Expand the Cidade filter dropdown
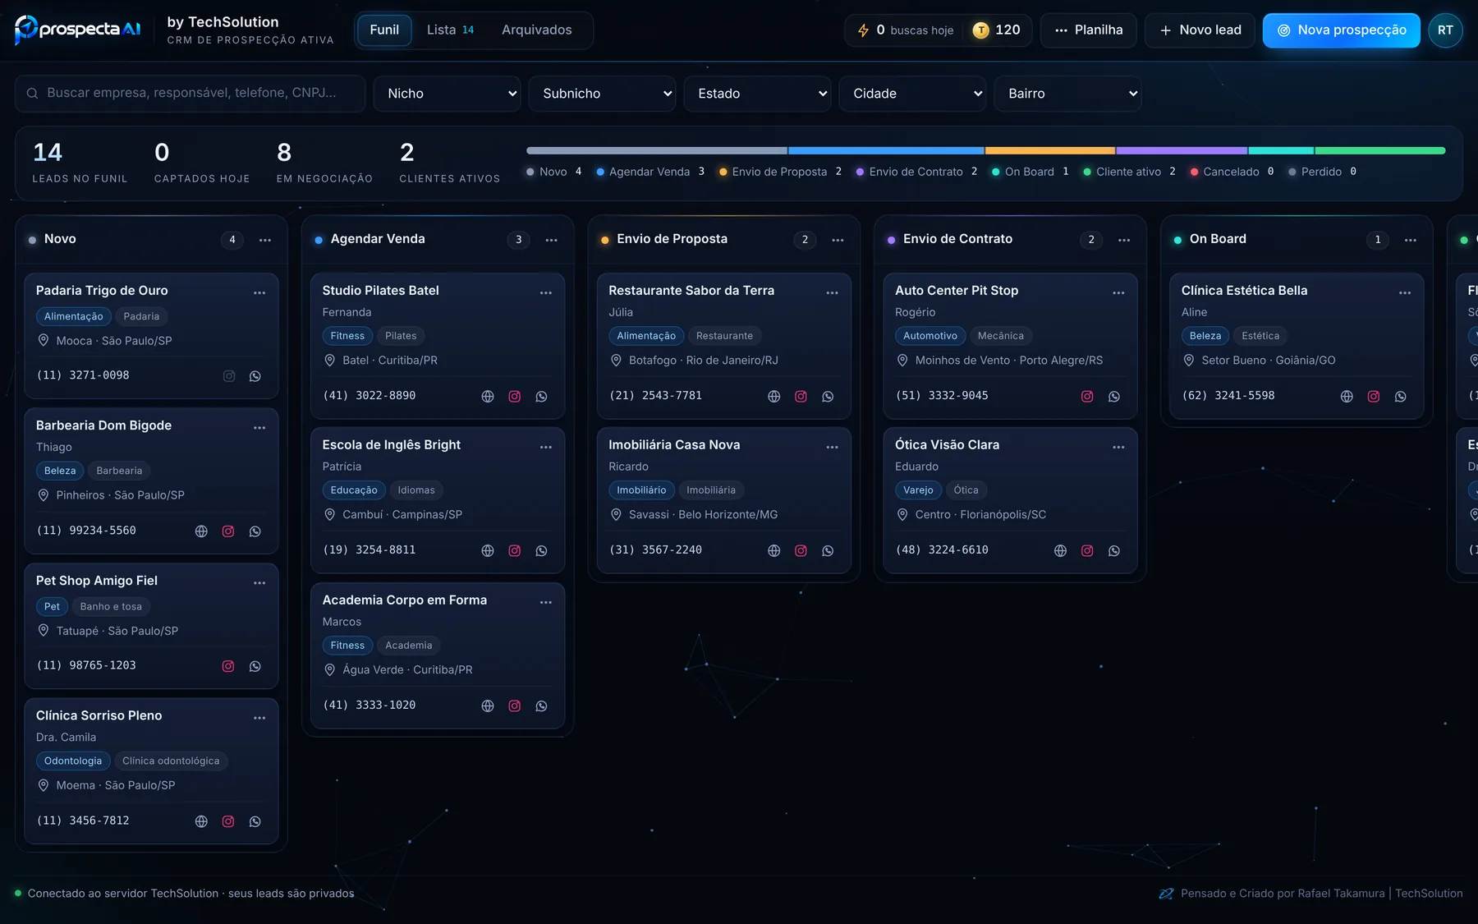The width and height of the screenshot is (1478, 924). (912, 94)
